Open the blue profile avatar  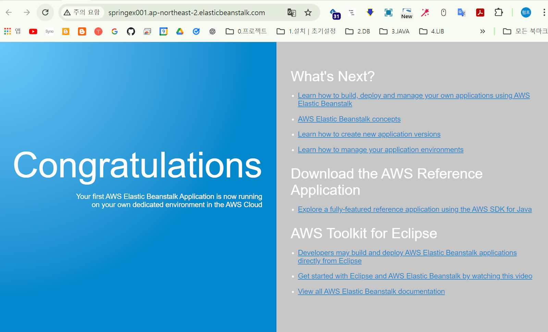point(526,13)
